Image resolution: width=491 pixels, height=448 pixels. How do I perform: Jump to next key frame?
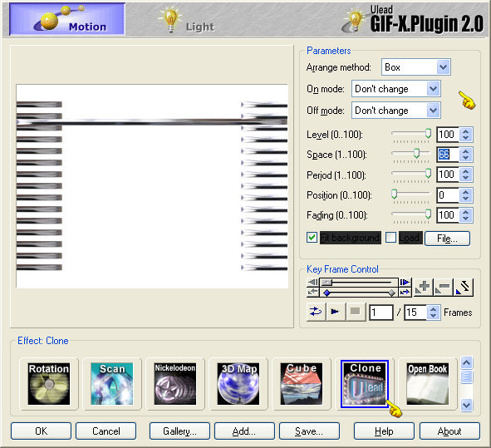405,292
